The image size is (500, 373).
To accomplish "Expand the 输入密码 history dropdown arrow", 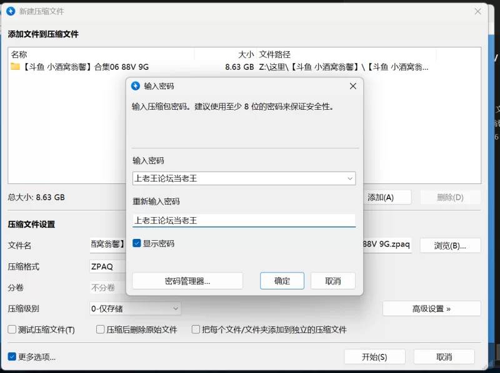I will tap(350, 178).
